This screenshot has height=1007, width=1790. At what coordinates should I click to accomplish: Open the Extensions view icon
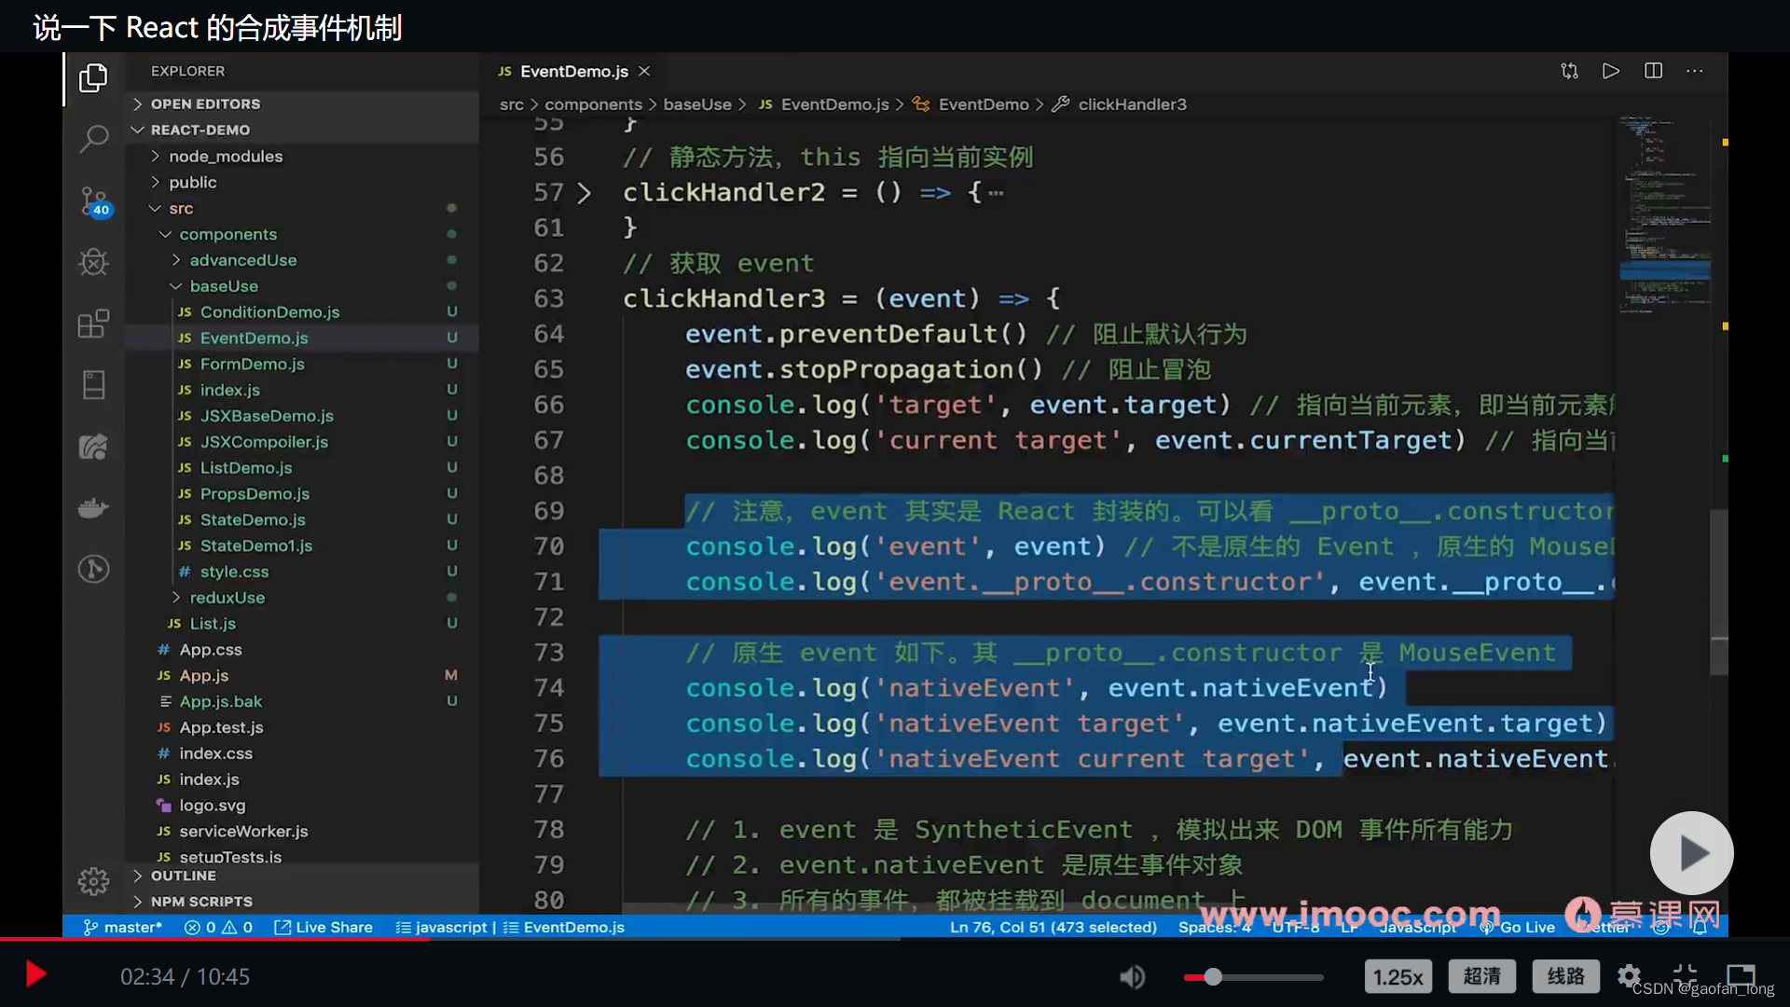pos(93,324)
